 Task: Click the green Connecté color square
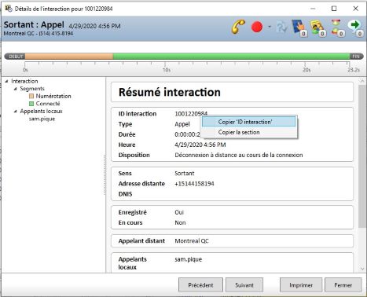[31, 104]
